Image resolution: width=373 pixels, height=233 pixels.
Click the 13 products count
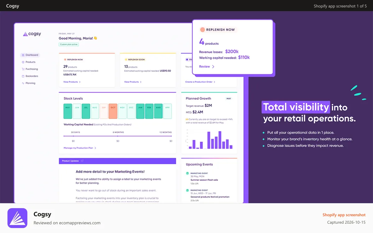point(131,66)
